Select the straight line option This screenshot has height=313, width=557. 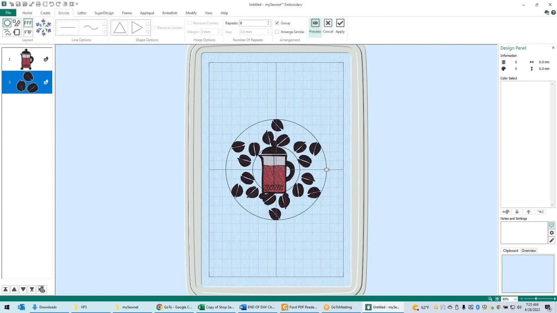point(67,27)
